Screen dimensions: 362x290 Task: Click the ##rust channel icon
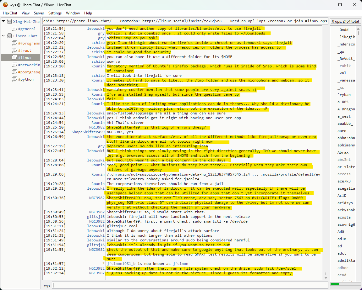(14, 50)
